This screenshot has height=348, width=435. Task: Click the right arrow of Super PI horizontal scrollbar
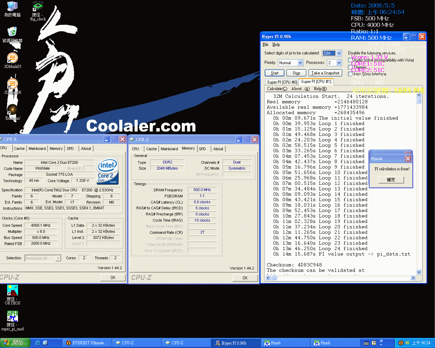(x=413, y=278)
